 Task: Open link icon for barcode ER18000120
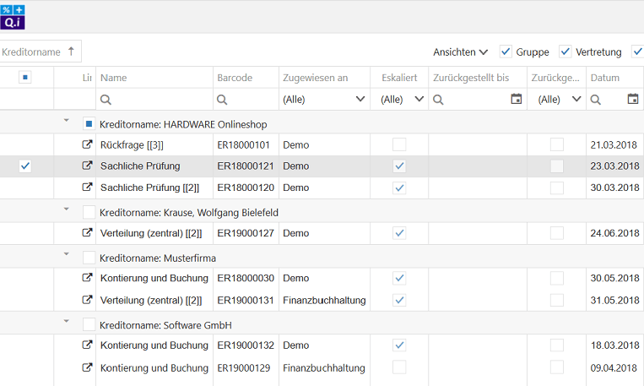86,188
